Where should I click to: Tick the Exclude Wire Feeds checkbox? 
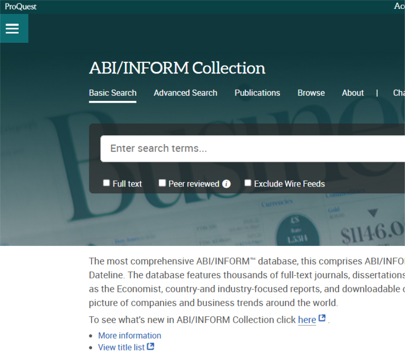[x=248, y=183]
